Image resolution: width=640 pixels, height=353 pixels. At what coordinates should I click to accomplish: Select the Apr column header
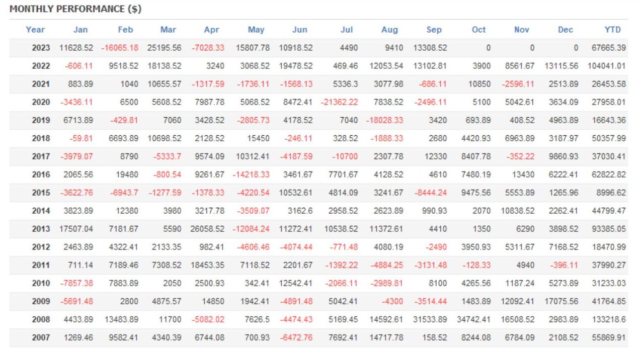(x=212, y=30)
